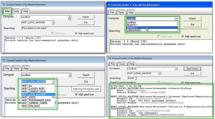Choose REMOTE3 in the computer list

pyautogui.click(x=152, y=28)
